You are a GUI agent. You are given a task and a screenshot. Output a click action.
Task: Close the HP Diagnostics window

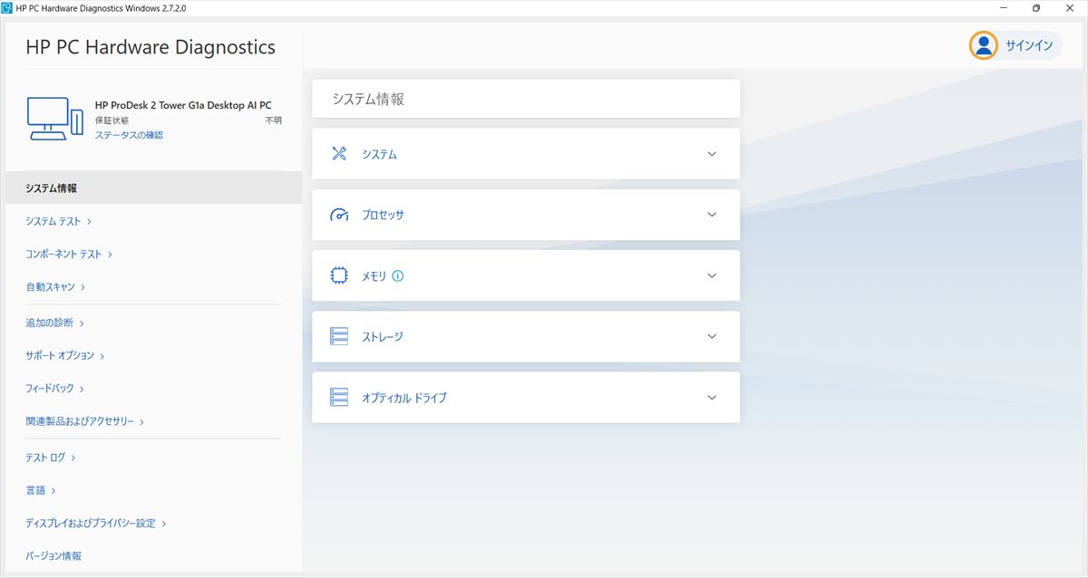tap(1071, 8)
